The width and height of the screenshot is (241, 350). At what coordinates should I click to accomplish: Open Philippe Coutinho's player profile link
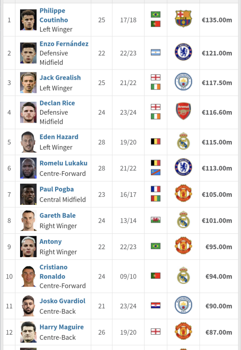click(54, 15)
